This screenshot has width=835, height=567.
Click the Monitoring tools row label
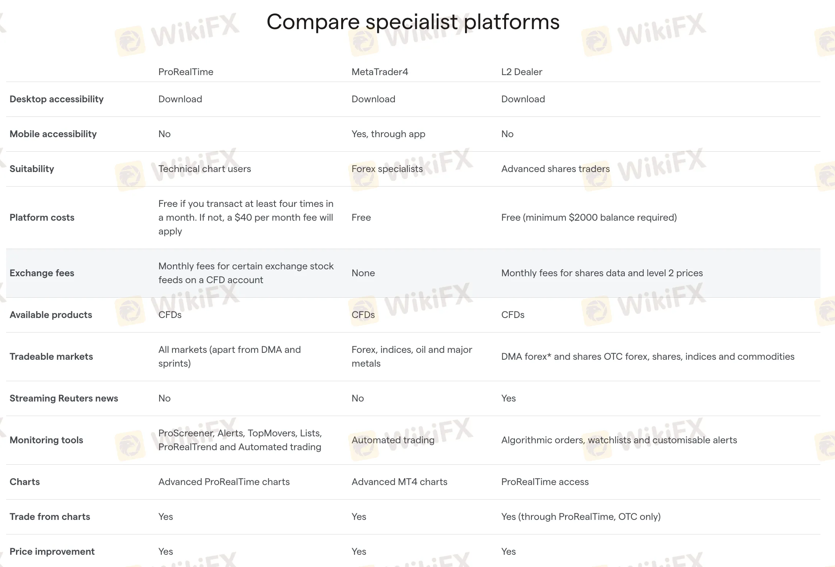[x=46, y=440]
